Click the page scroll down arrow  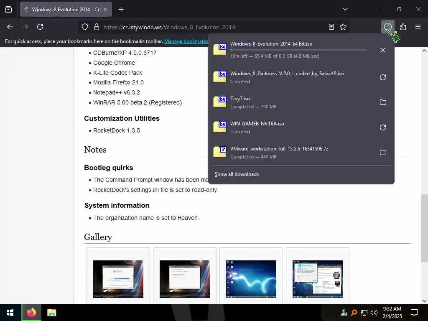(x=424, y=301)
